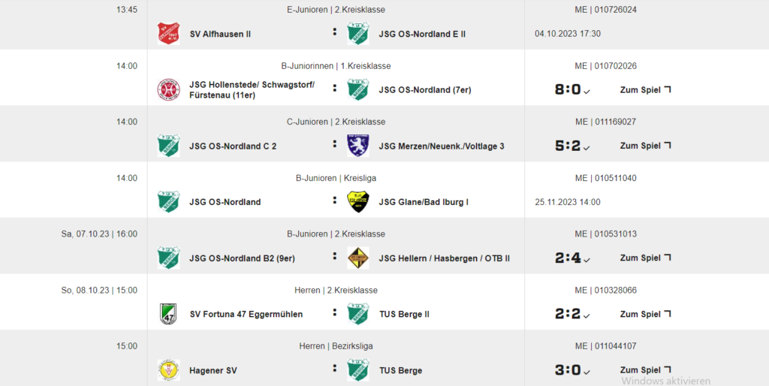769x386 pixels.
Task: Expand the 2:4 result chevron
Action: (x=587, y=260)
